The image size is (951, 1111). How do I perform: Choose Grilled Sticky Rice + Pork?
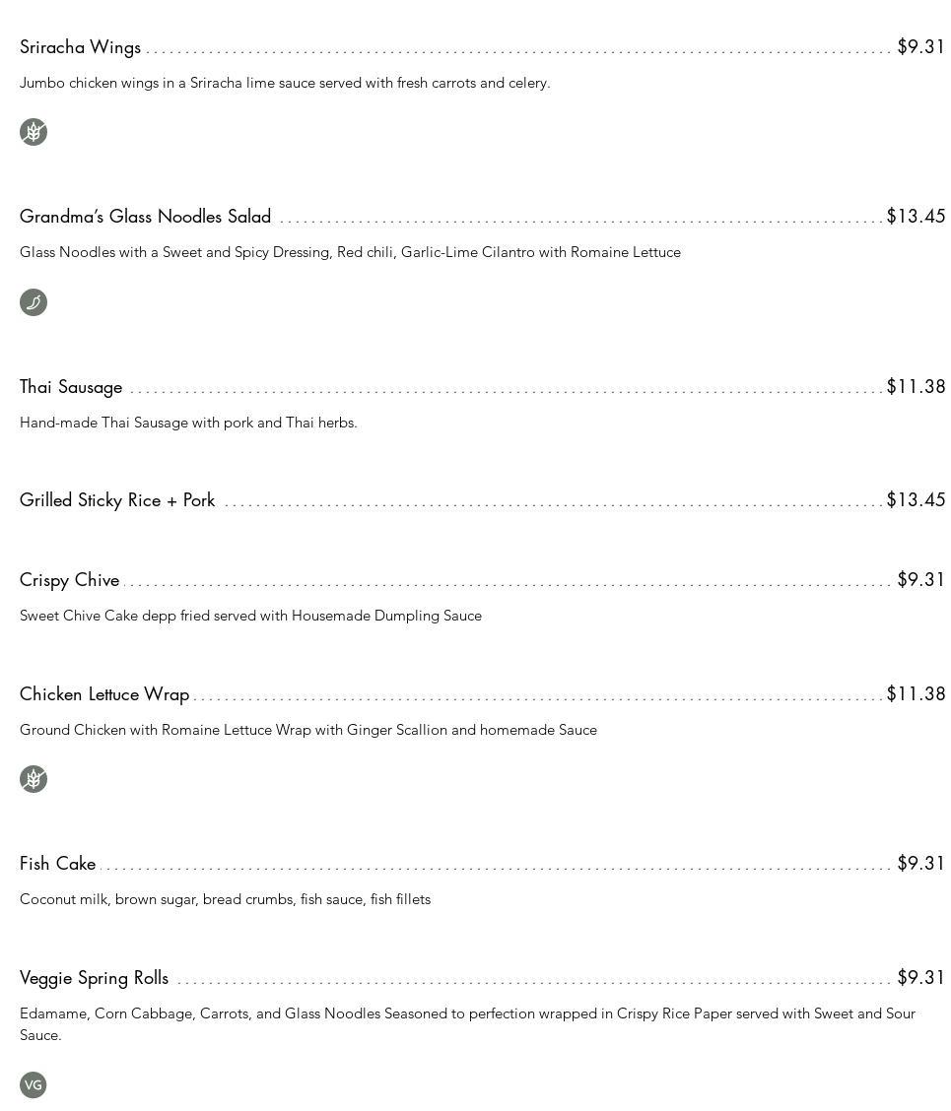(x=117, y=500)
